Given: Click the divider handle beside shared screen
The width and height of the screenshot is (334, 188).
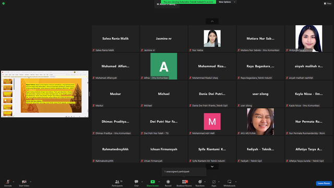Looking at the screenshot, I should pos(89,94).
